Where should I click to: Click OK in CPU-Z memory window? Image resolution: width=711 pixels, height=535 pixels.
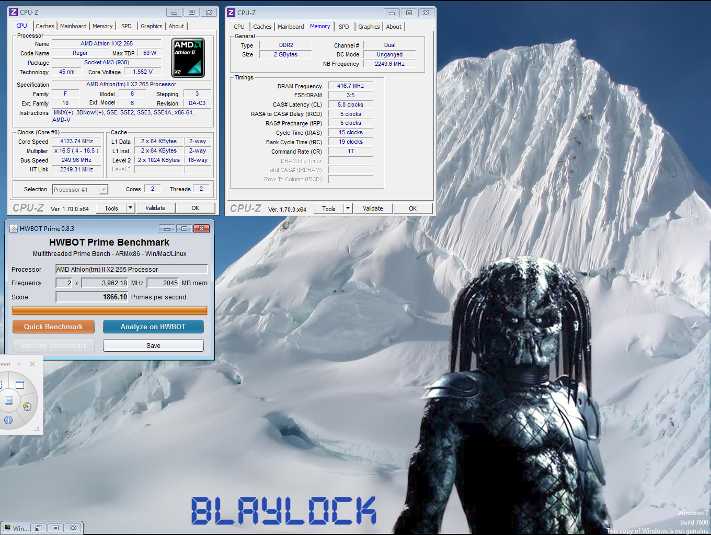[x=413, y=208]
